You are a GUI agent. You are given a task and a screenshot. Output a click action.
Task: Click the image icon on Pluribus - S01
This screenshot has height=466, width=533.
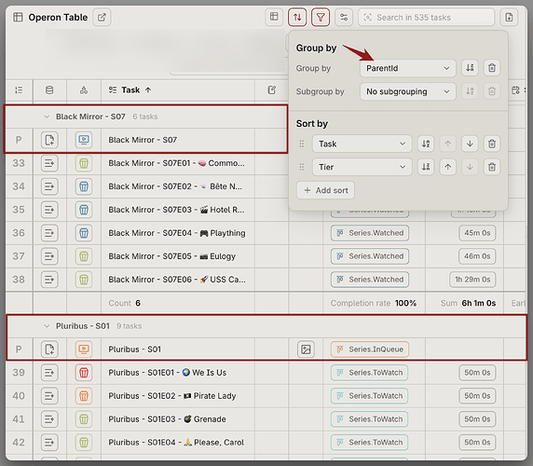pyautogui.click(x=306, y=349)
